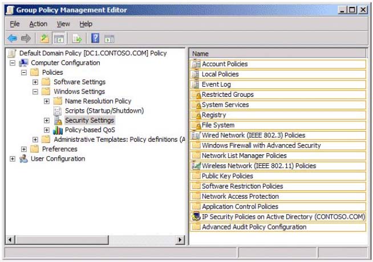Click the Back arrow toolbar icon
373x262 pixels.
(12, 38)
